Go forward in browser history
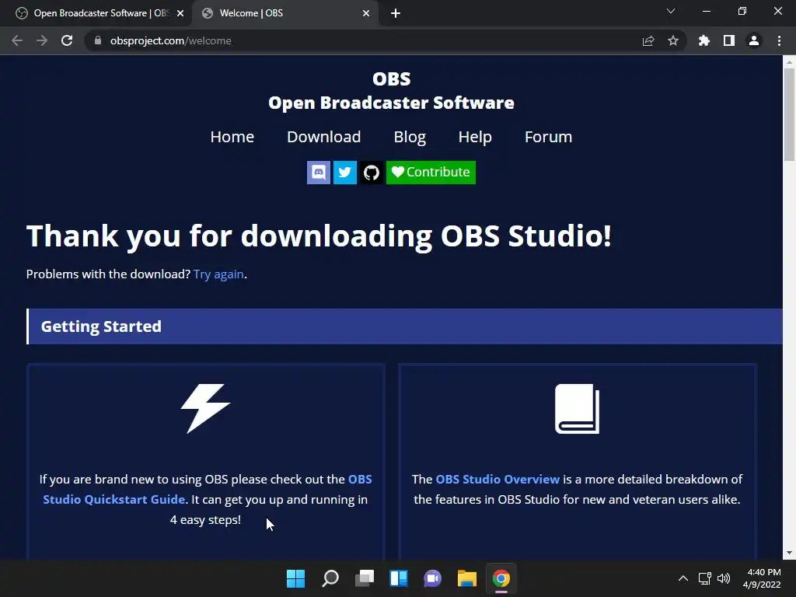This screenshot has height=597, width=796. pos(42,40)
